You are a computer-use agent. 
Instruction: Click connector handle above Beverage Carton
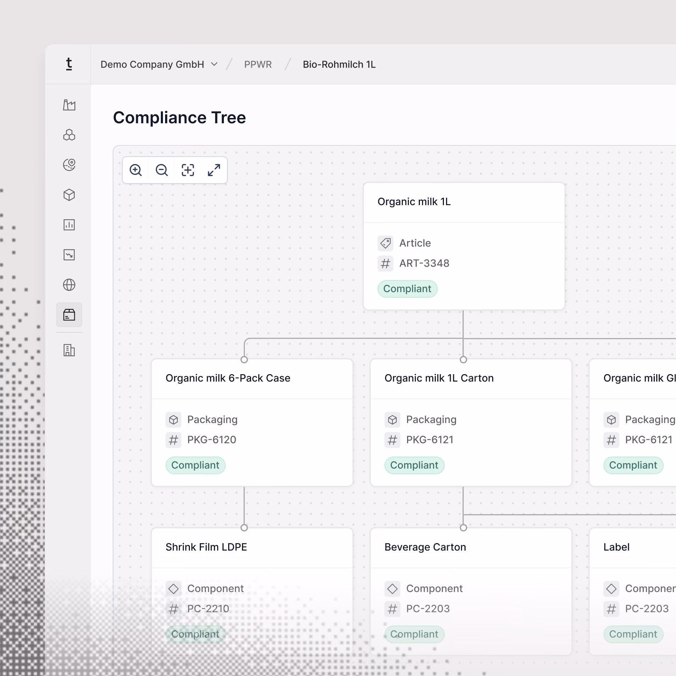[x=463, y=528]
